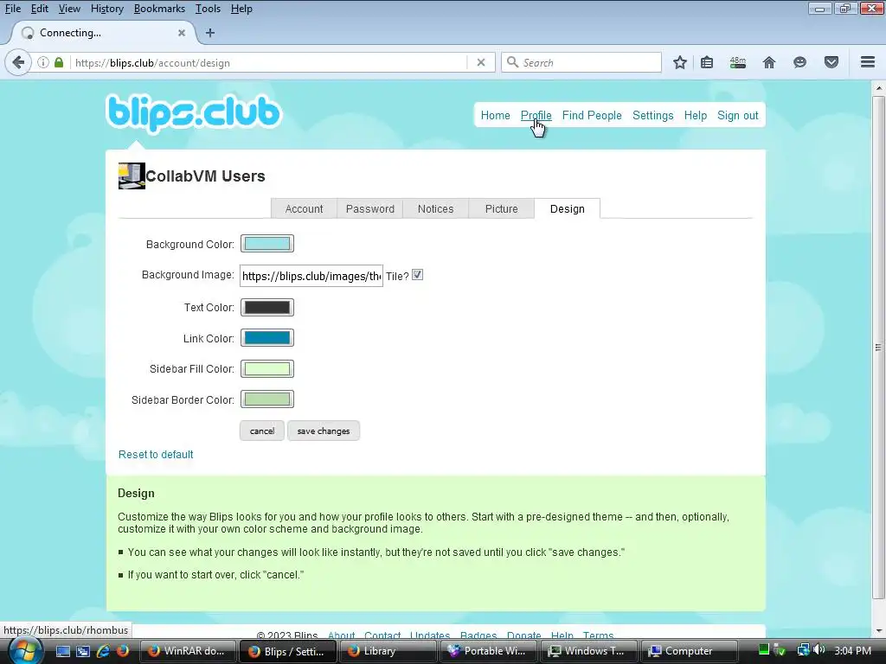Click the Sign out link
886x664 pixels.
737,115
